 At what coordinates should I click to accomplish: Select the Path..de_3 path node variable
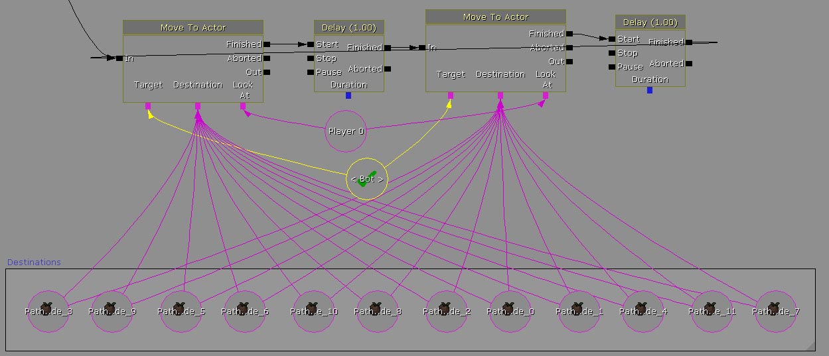48,311
